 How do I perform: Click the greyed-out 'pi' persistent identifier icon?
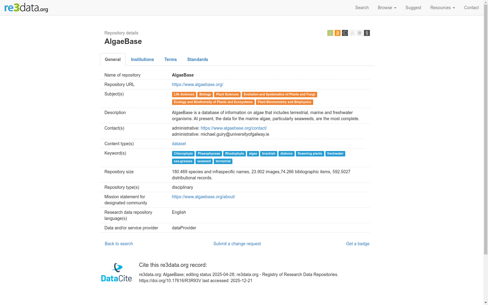coord(352,33)
